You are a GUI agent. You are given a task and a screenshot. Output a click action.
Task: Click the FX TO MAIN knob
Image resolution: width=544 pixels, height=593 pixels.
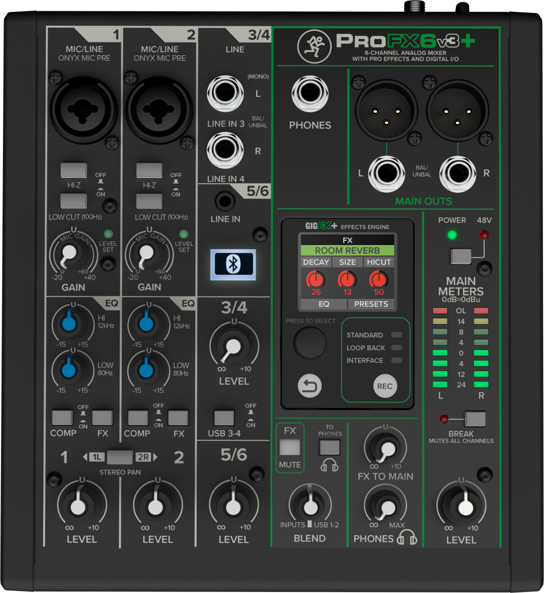(x=386, y=448)
